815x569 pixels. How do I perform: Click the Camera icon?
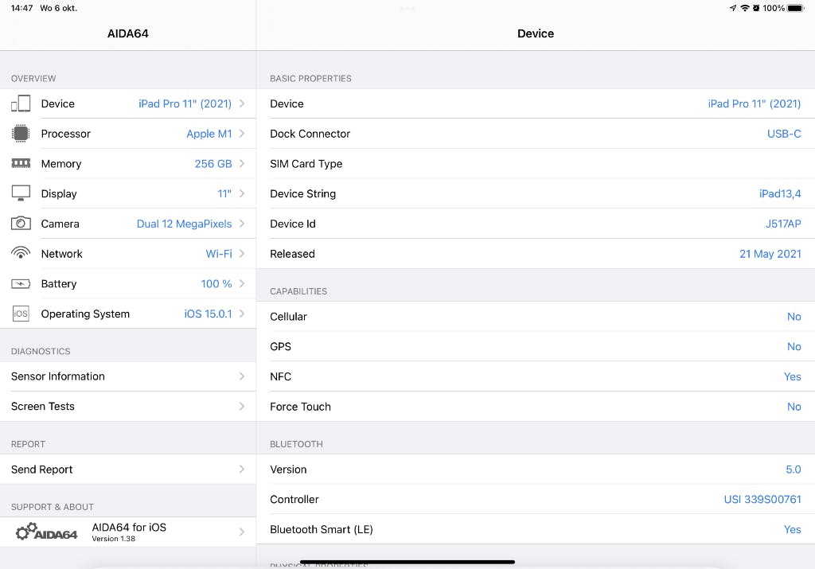(21, 224)
